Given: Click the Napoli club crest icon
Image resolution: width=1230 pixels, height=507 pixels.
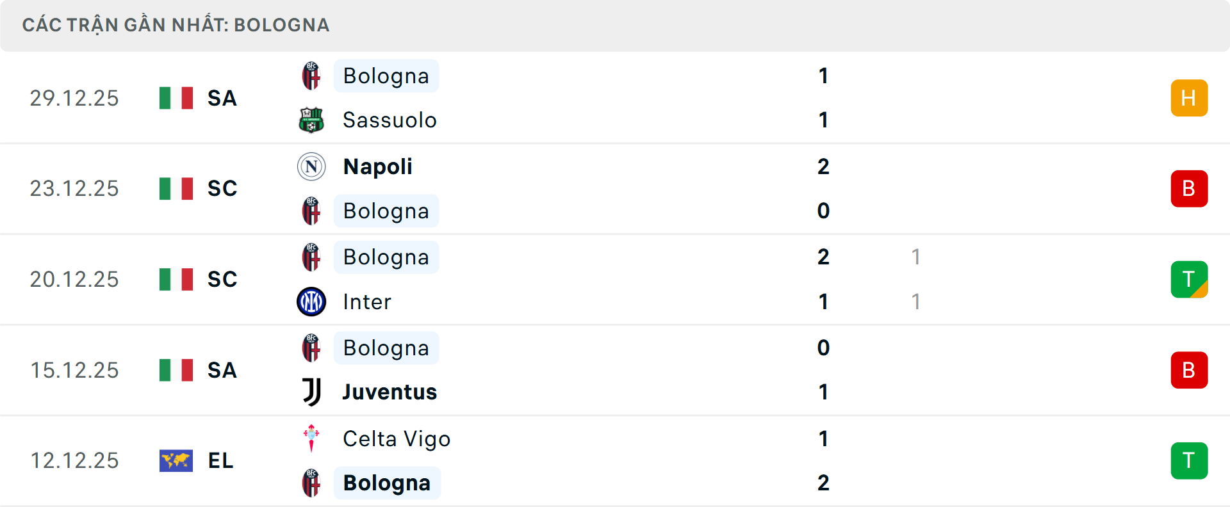Looking at the screenshot, I should tap(311, 166).
